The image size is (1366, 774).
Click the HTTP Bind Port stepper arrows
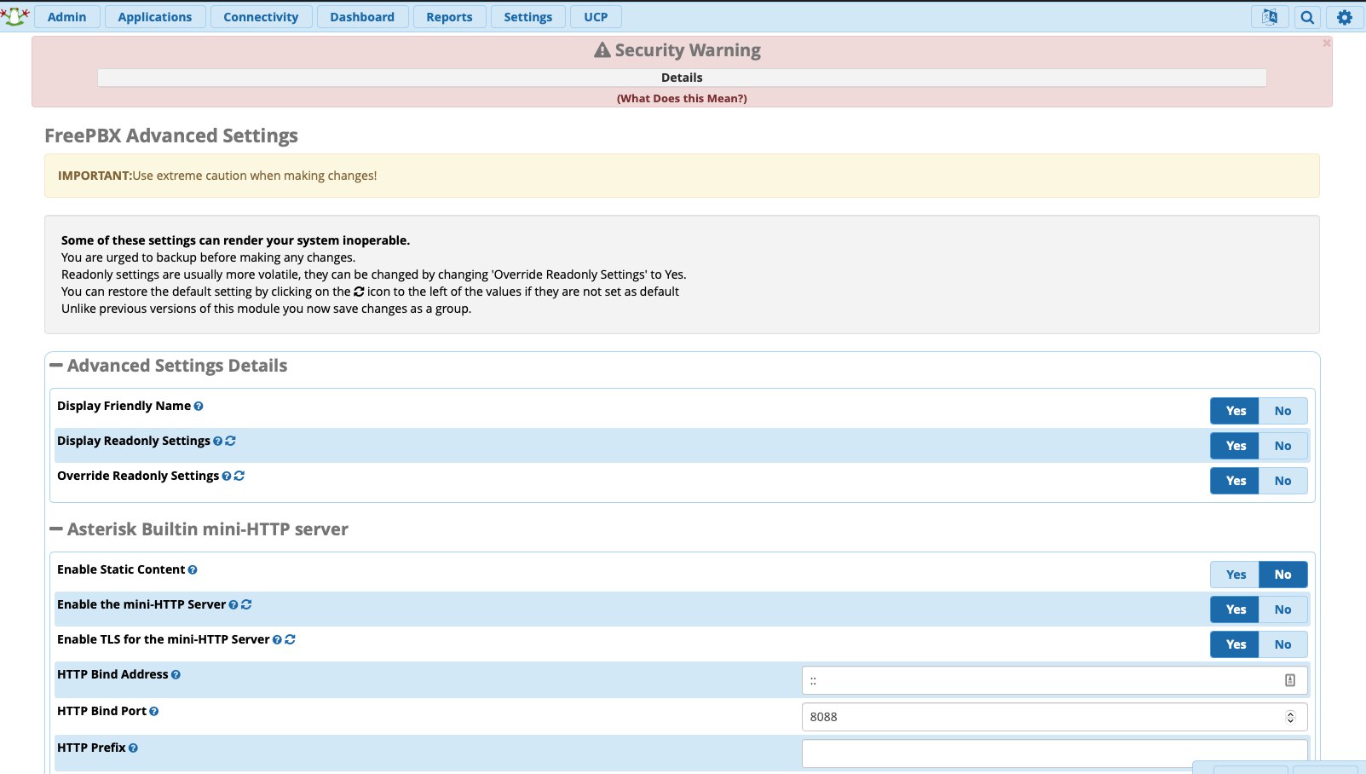(1290, 717)
